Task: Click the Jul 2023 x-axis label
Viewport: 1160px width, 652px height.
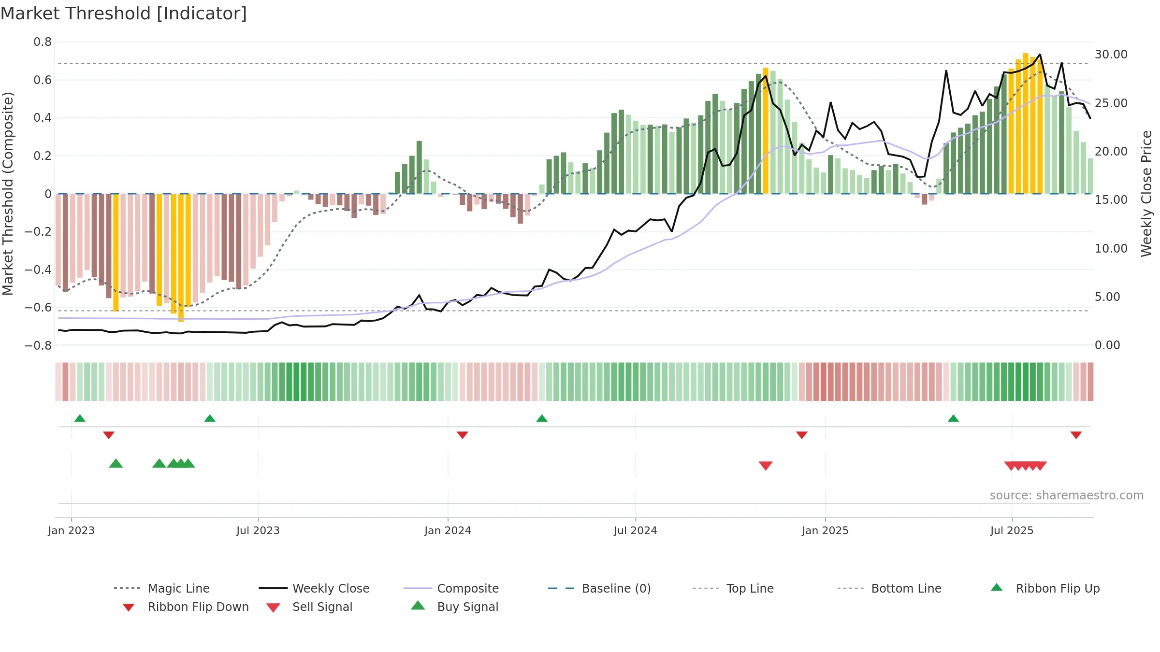Action: tap(258, 530)
